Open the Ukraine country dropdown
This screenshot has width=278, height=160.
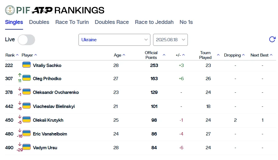click(114, 40)
